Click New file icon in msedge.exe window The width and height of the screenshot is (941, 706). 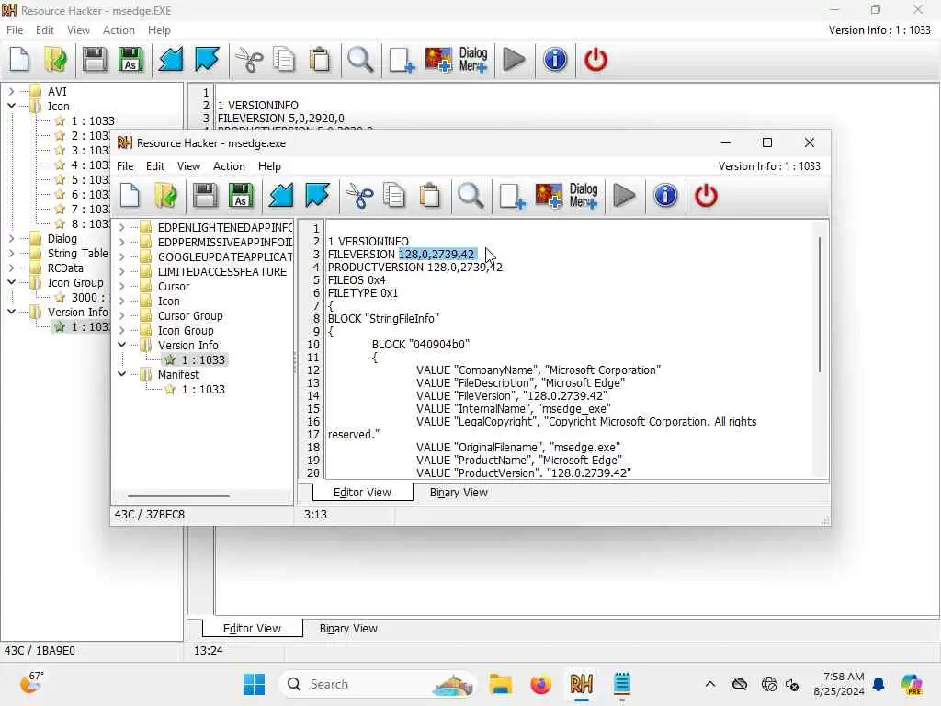pyautogui.click(x=130, y=196)
